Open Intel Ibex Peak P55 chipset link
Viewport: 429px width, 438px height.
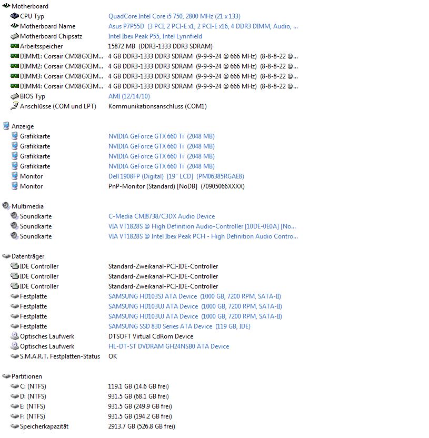[155, 36]
